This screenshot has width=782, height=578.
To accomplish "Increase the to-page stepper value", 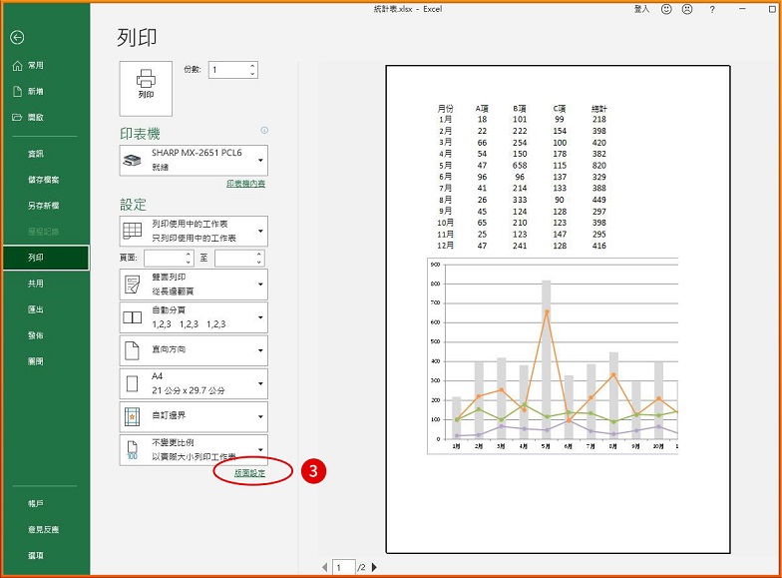I will tap(259, 255).
